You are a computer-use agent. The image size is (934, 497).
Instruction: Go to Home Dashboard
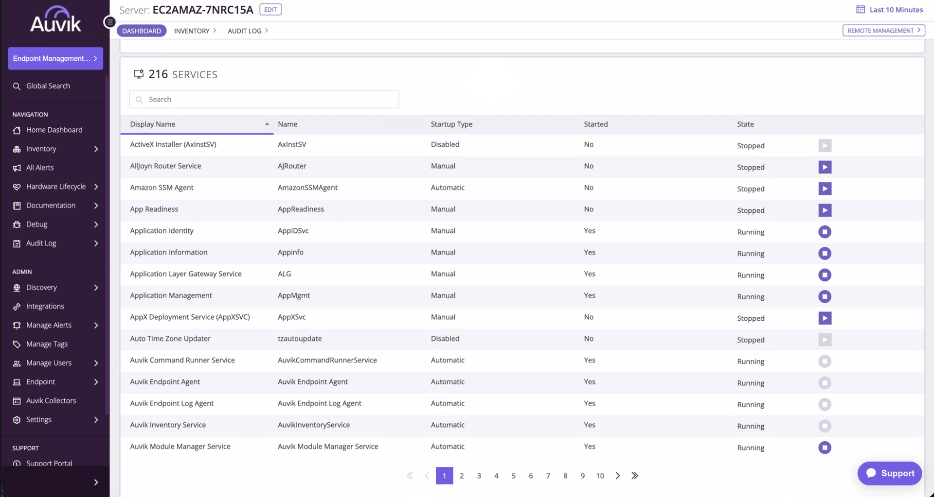coord(54,130)
